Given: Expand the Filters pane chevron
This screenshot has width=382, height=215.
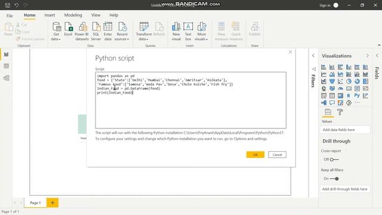Looking at the screenshot, I should tap(313, 56).
